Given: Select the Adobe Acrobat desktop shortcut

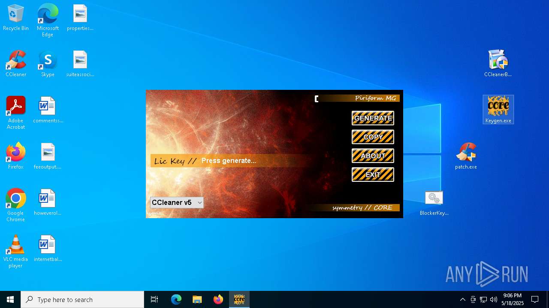Looking at the screenshot, I should click(16, 113).
